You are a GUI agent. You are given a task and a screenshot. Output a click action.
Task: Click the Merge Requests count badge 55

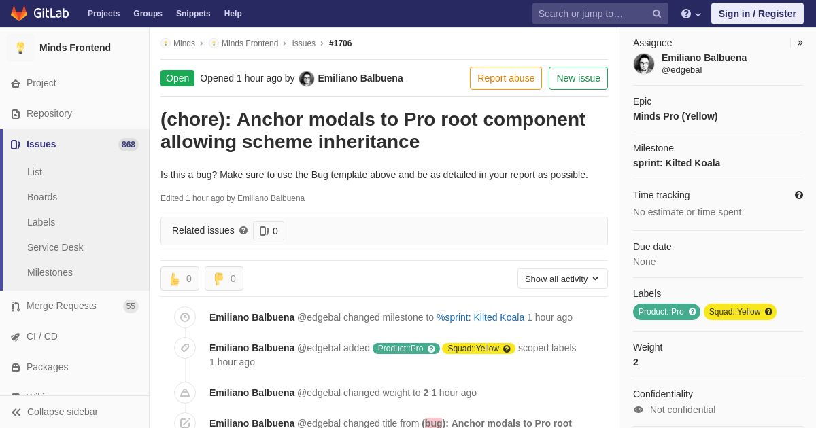point(131,306)
